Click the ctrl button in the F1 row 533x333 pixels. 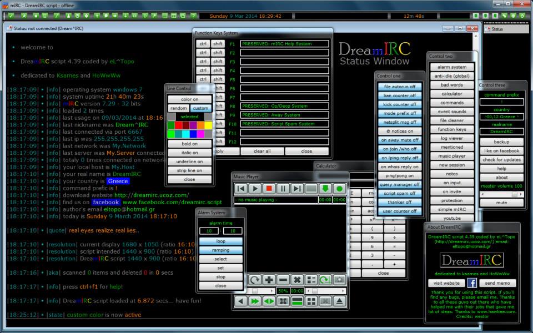203,44
